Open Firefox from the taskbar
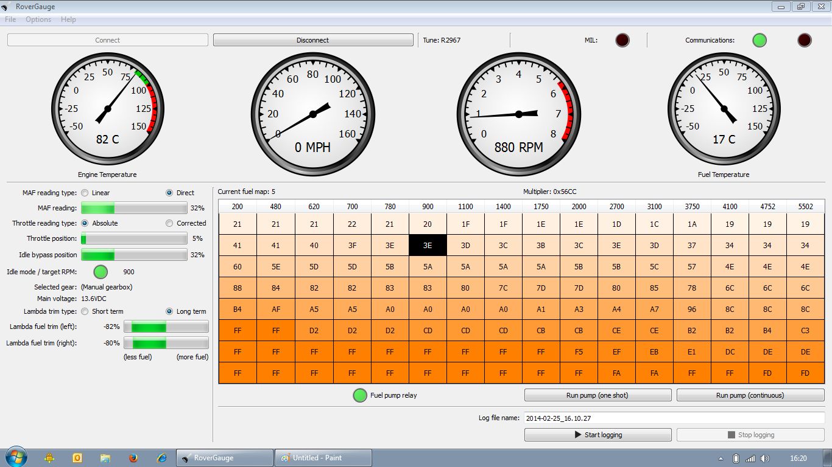 coord(133,458)
